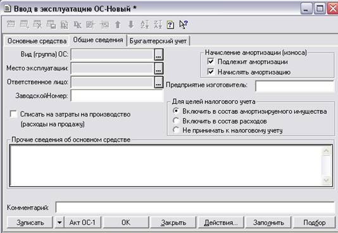Click the move row down arrow icon
Screen dimensions: 338x233
click(131, 25)
